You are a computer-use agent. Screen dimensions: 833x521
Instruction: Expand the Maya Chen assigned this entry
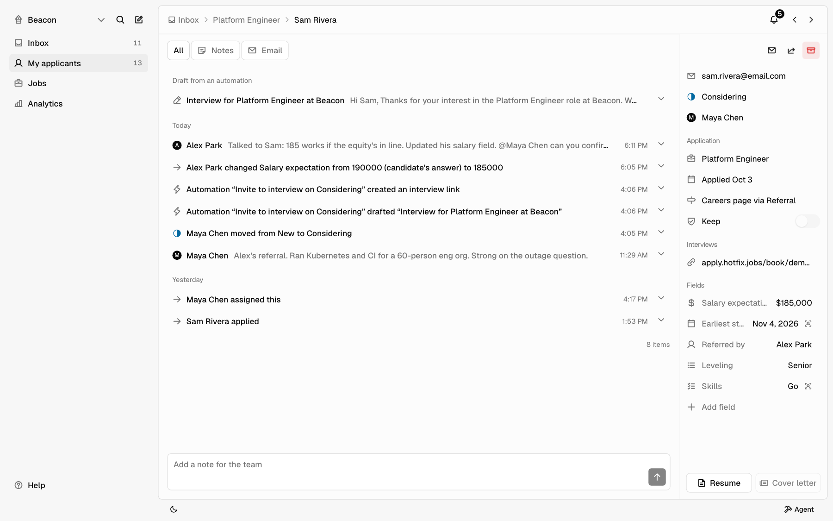coord(661,298)
